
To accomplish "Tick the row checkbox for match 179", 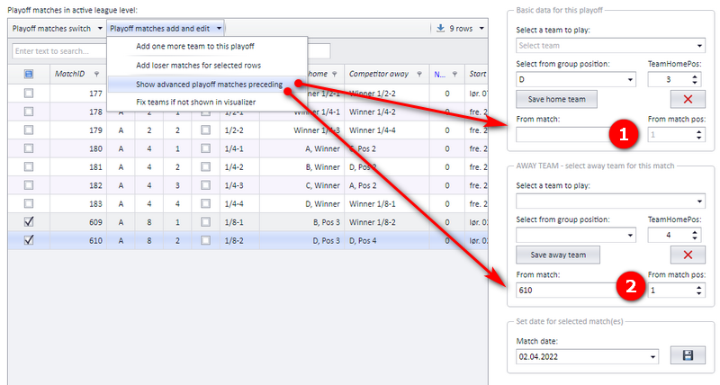I will tap(29, 130).
